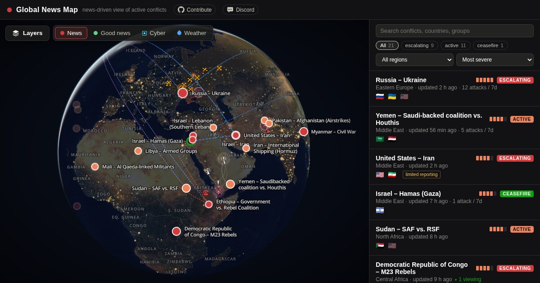This screenshot has height=283, width=540.
Task: Open the United States – Iran list entry
Action: tap(454, 167)
